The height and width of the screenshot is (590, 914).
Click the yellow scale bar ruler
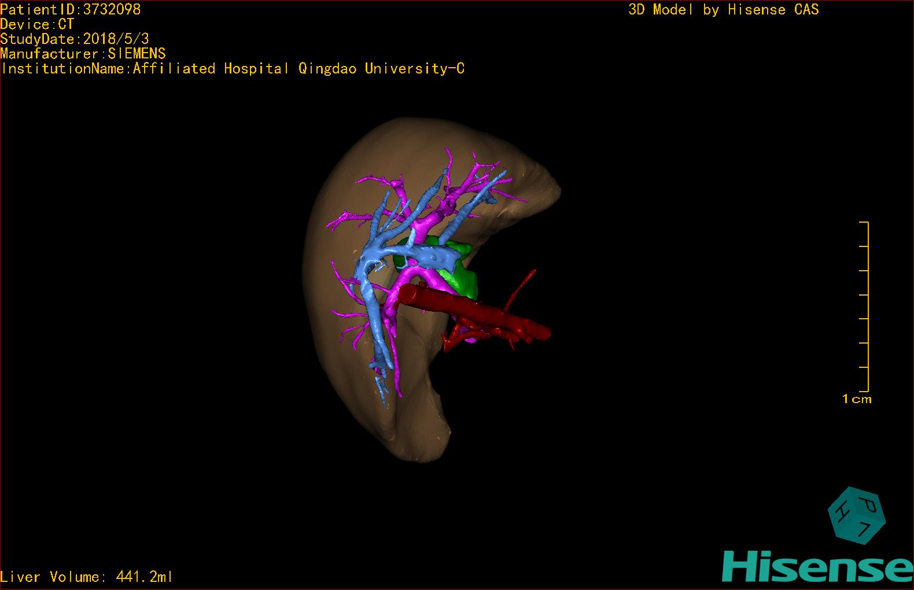(x=867, y=307)
